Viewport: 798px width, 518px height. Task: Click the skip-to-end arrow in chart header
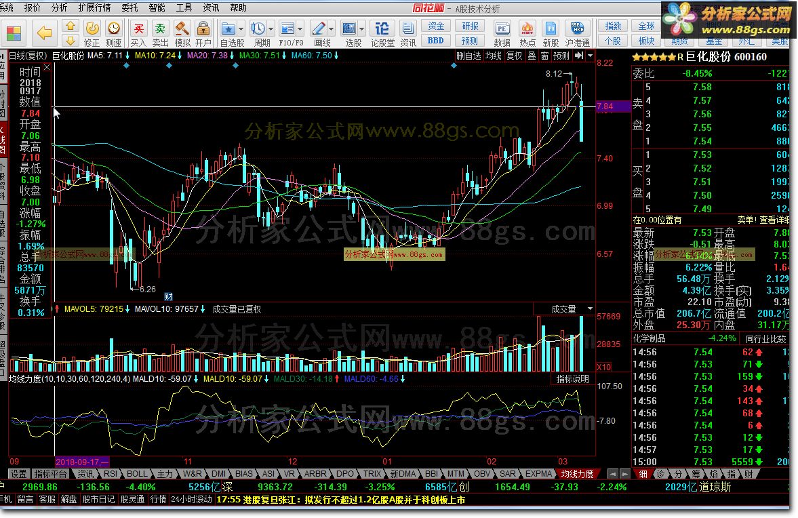pos(579,55)
